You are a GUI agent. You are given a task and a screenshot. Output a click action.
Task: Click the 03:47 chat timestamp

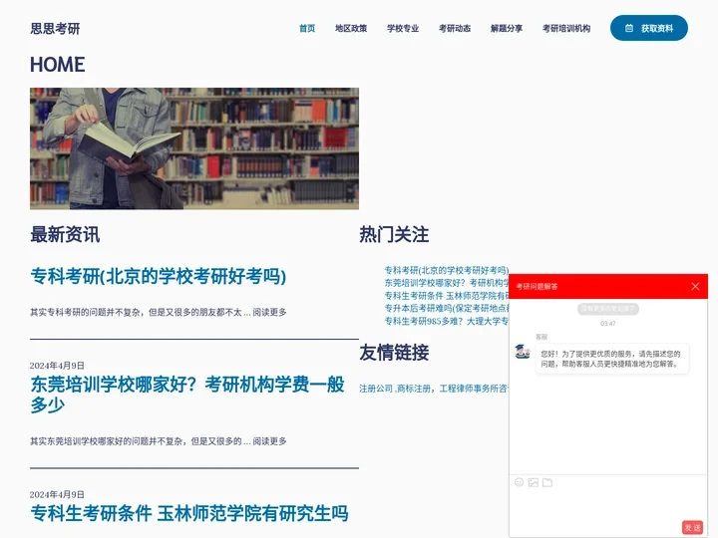[608, 324]
